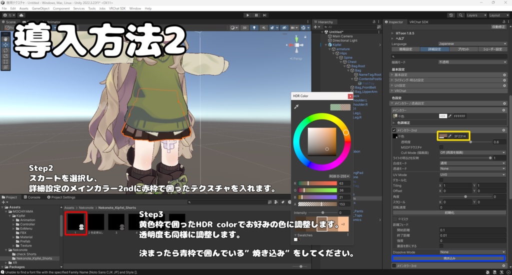
Task: Open the Dissolve Mode dropdown
Action: coord(472,252)
